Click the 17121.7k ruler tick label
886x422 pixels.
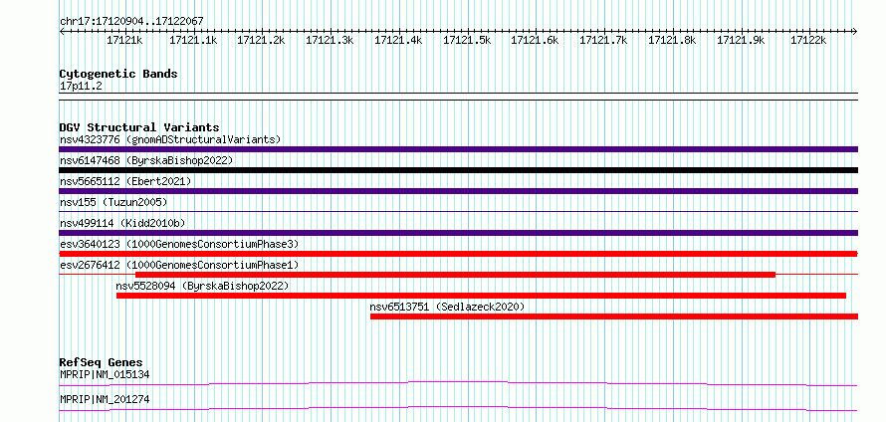[603, 40]
